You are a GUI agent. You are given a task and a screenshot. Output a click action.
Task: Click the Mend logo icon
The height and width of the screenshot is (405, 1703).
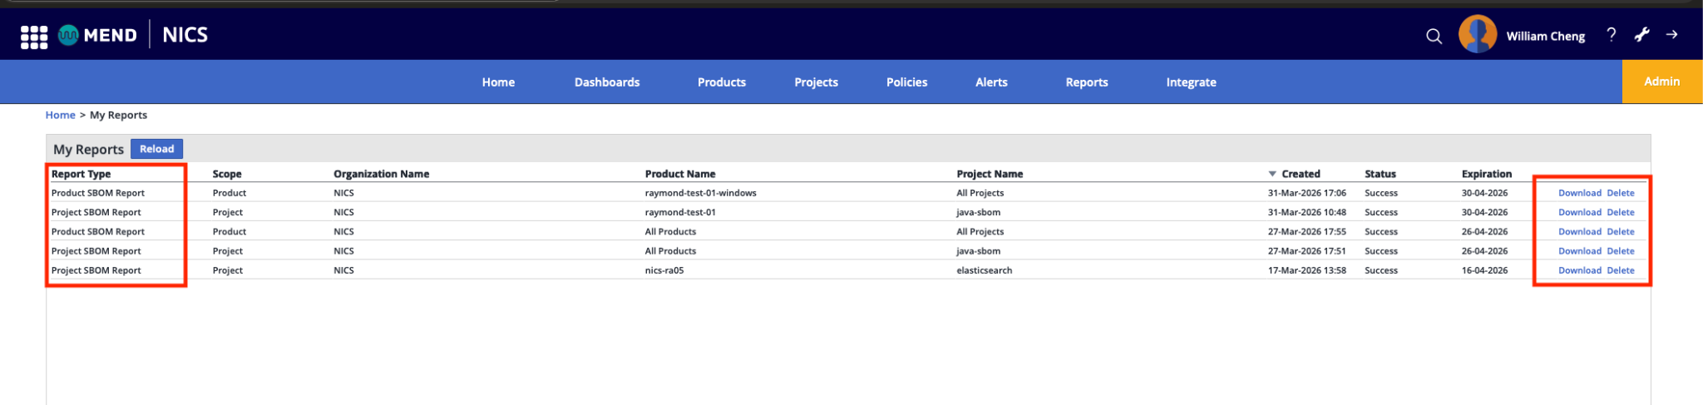[x=68, y=35]
